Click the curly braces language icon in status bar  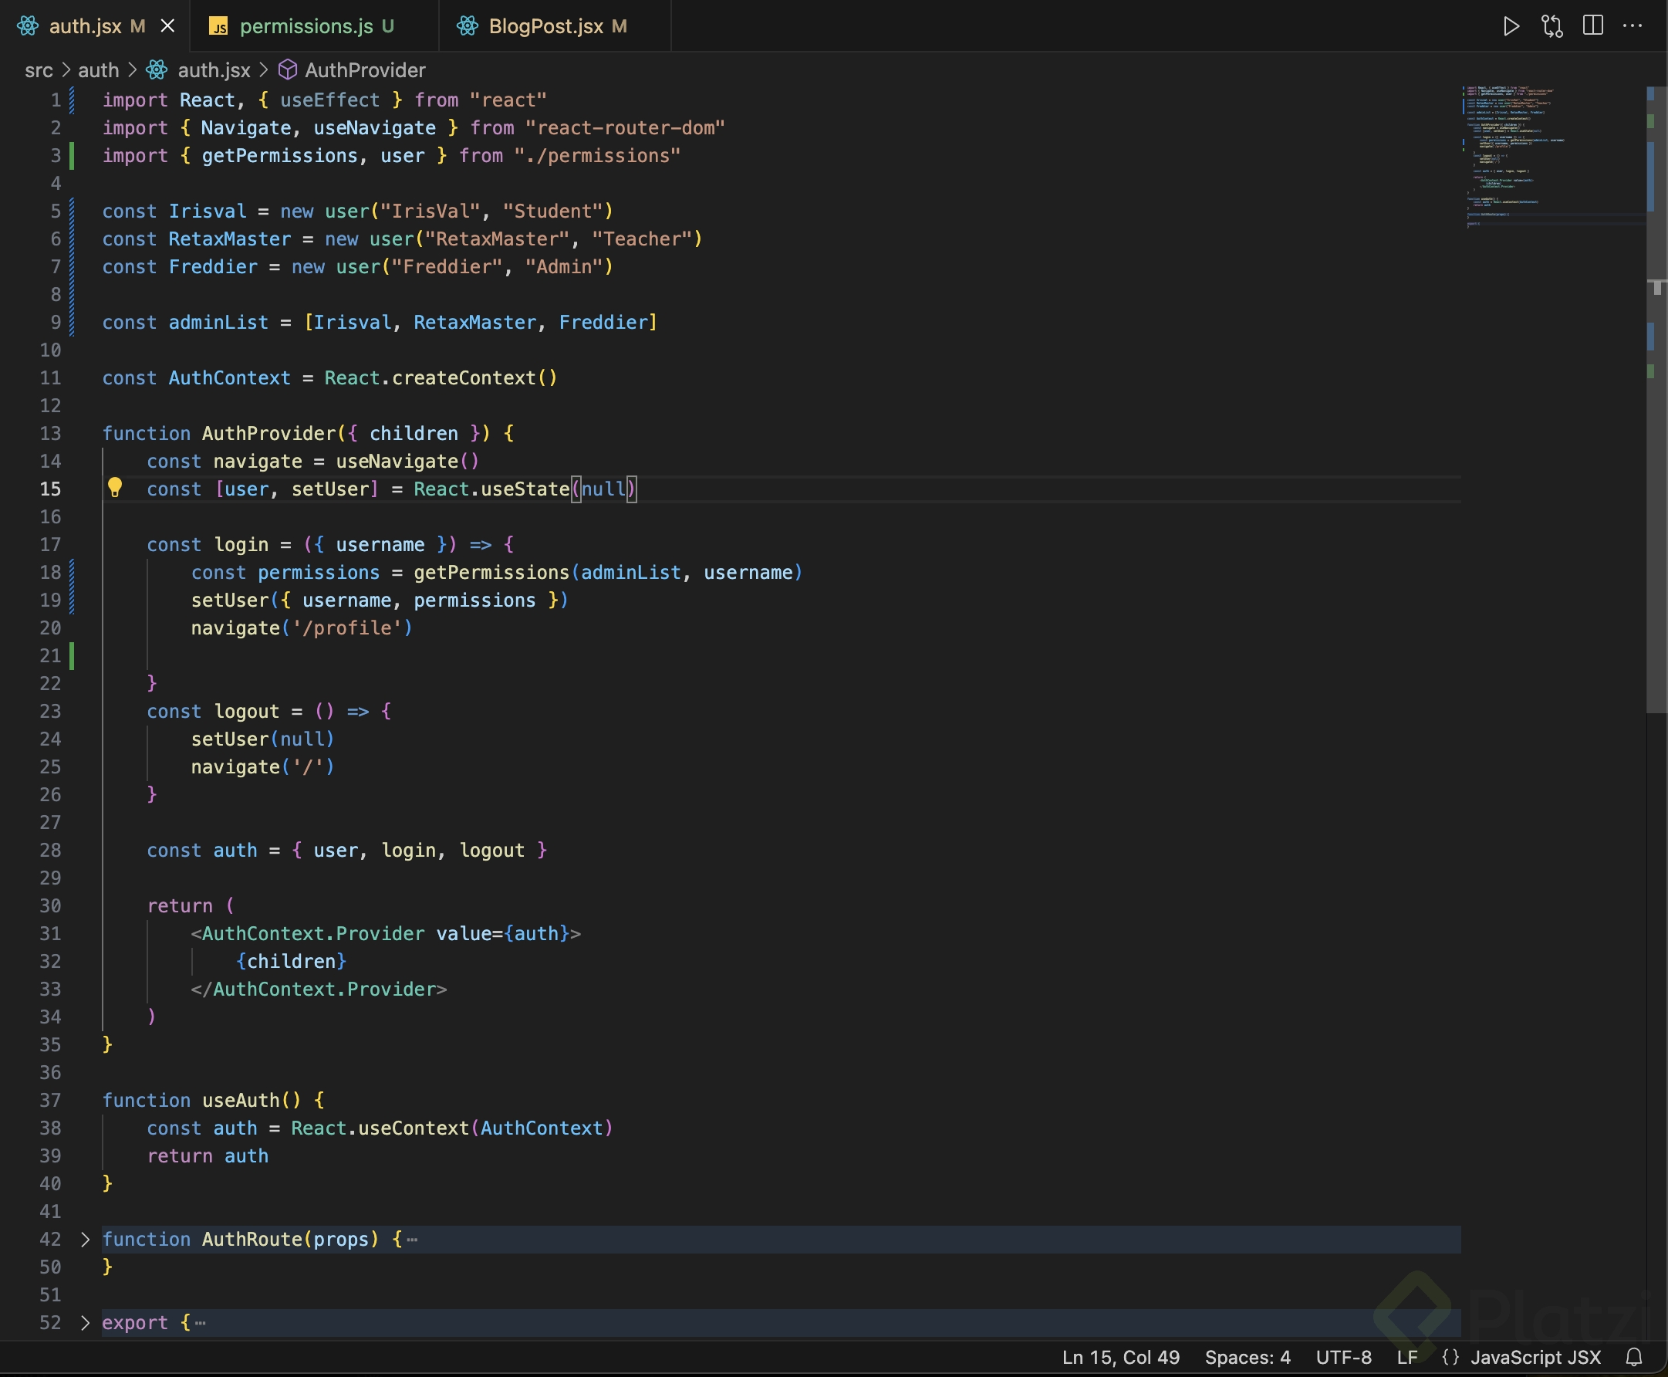click(x=1450, y=1357)
